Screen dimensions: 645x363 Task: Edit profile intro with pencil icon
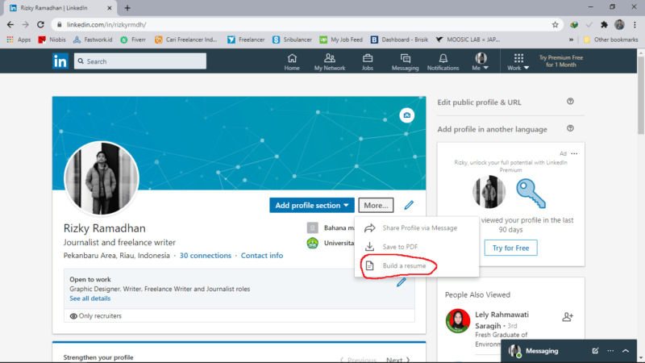409,205
